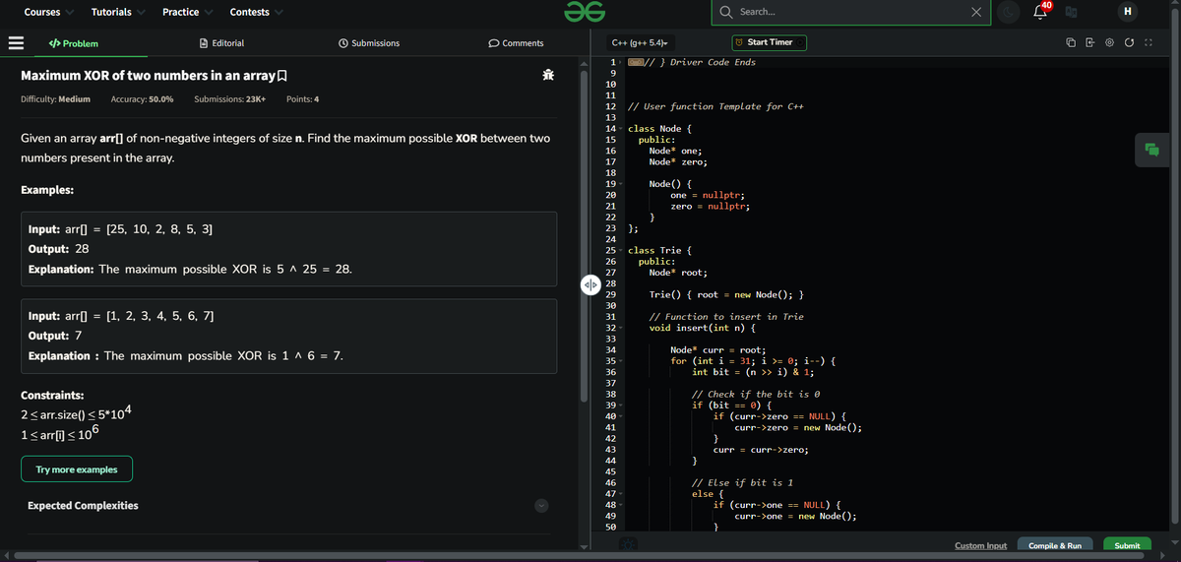The height and width of the screenshot is (562, 1181).
Task: Collapse the for loop fold at line 35
Action: pos(622,361)
